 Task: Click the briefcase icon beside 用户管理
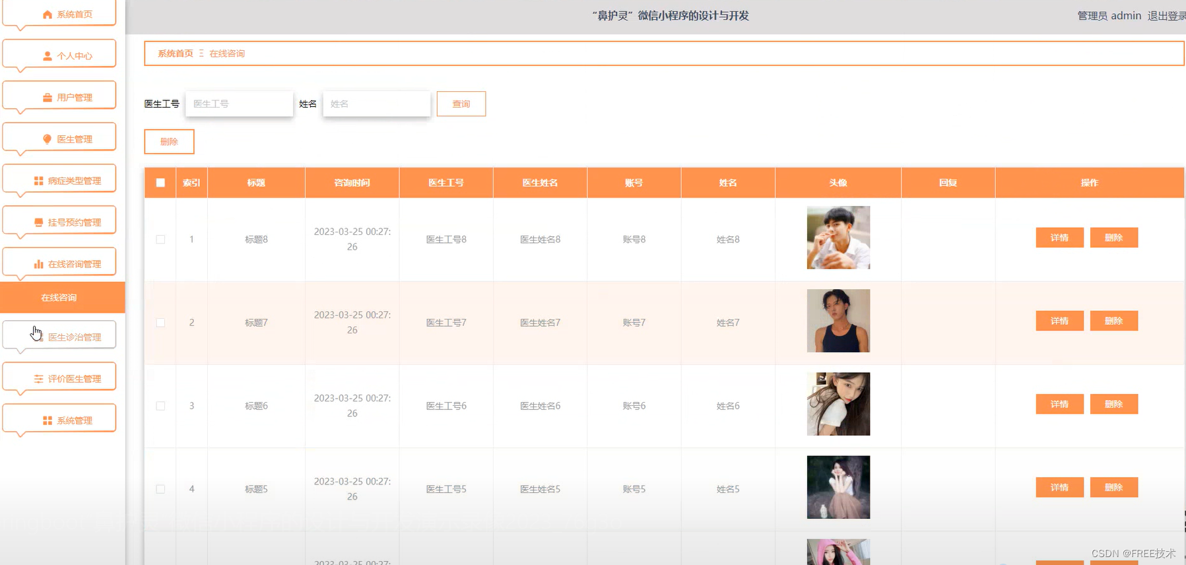[48, 98]
